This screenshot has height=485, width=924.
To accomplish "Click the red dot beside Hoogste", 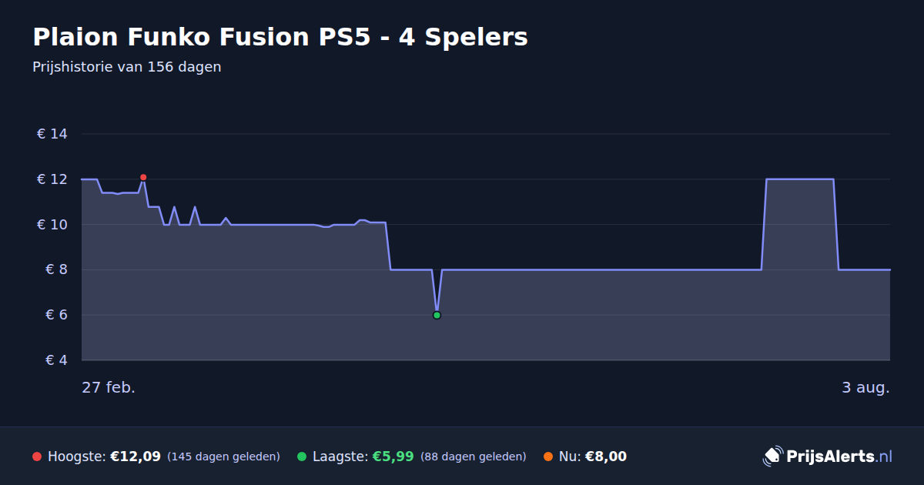I will pos(37,457).
